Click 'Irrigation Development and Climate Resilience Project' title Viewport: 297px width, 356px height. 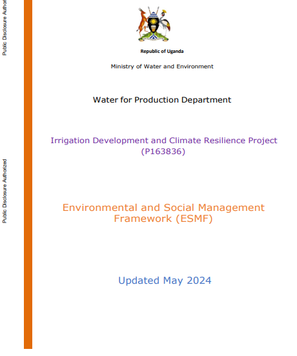pyautogui.click(x=163, y=141)
